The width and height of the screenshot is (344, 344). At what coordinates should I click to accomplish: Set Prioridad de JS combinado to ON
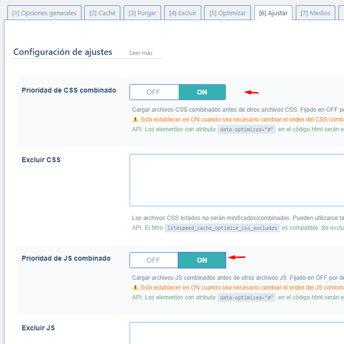click(202, 260)
